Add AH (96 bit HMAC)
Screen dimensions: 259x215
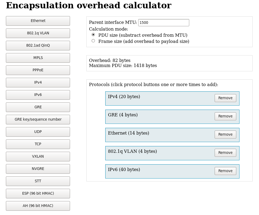click(x=38, y=206)
